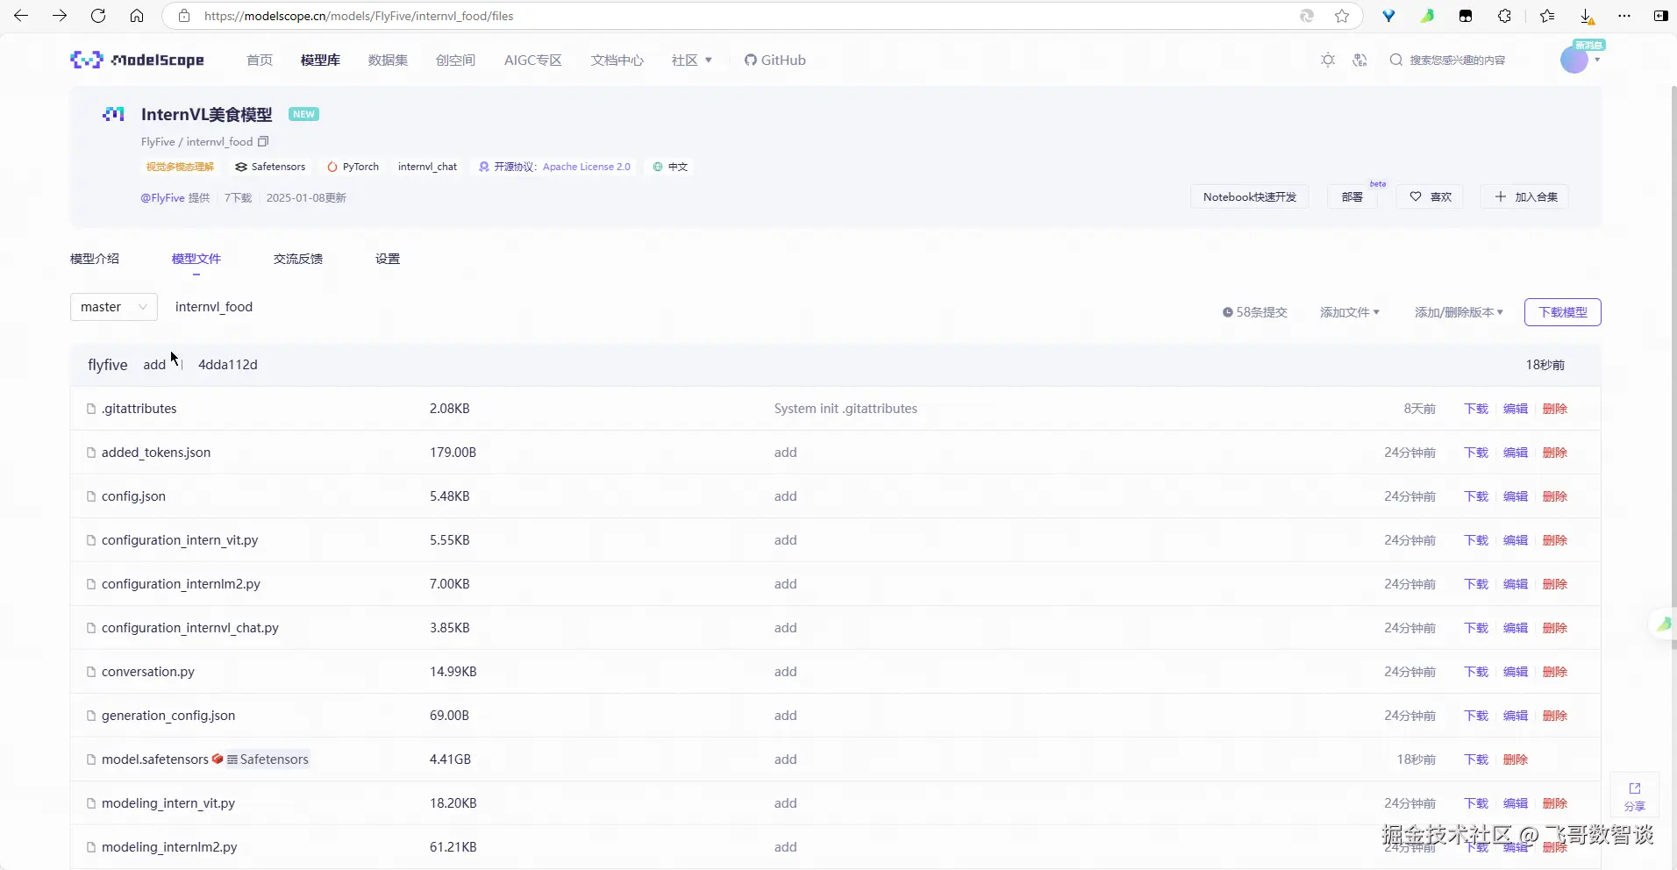Click the Notebook快速开发 button
Viewport: 1677px width, 870px height.
(1250, 196)
